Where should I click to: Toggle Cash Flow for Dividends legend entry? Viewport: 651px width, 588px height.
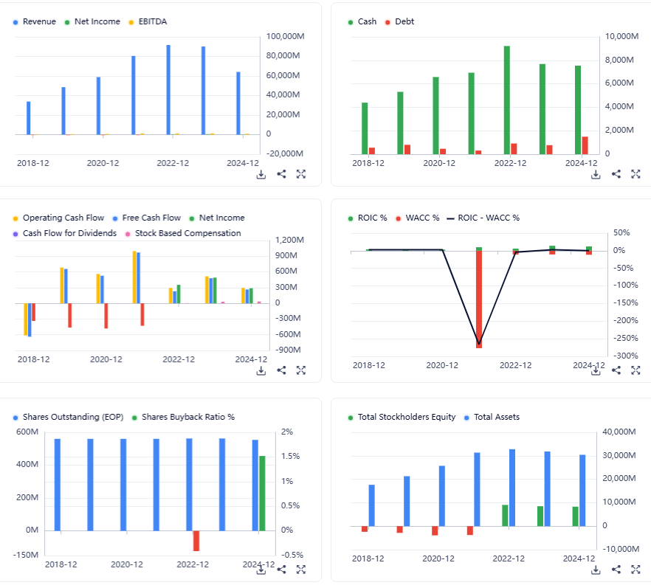pyautogui.click(x=65, y=233)
